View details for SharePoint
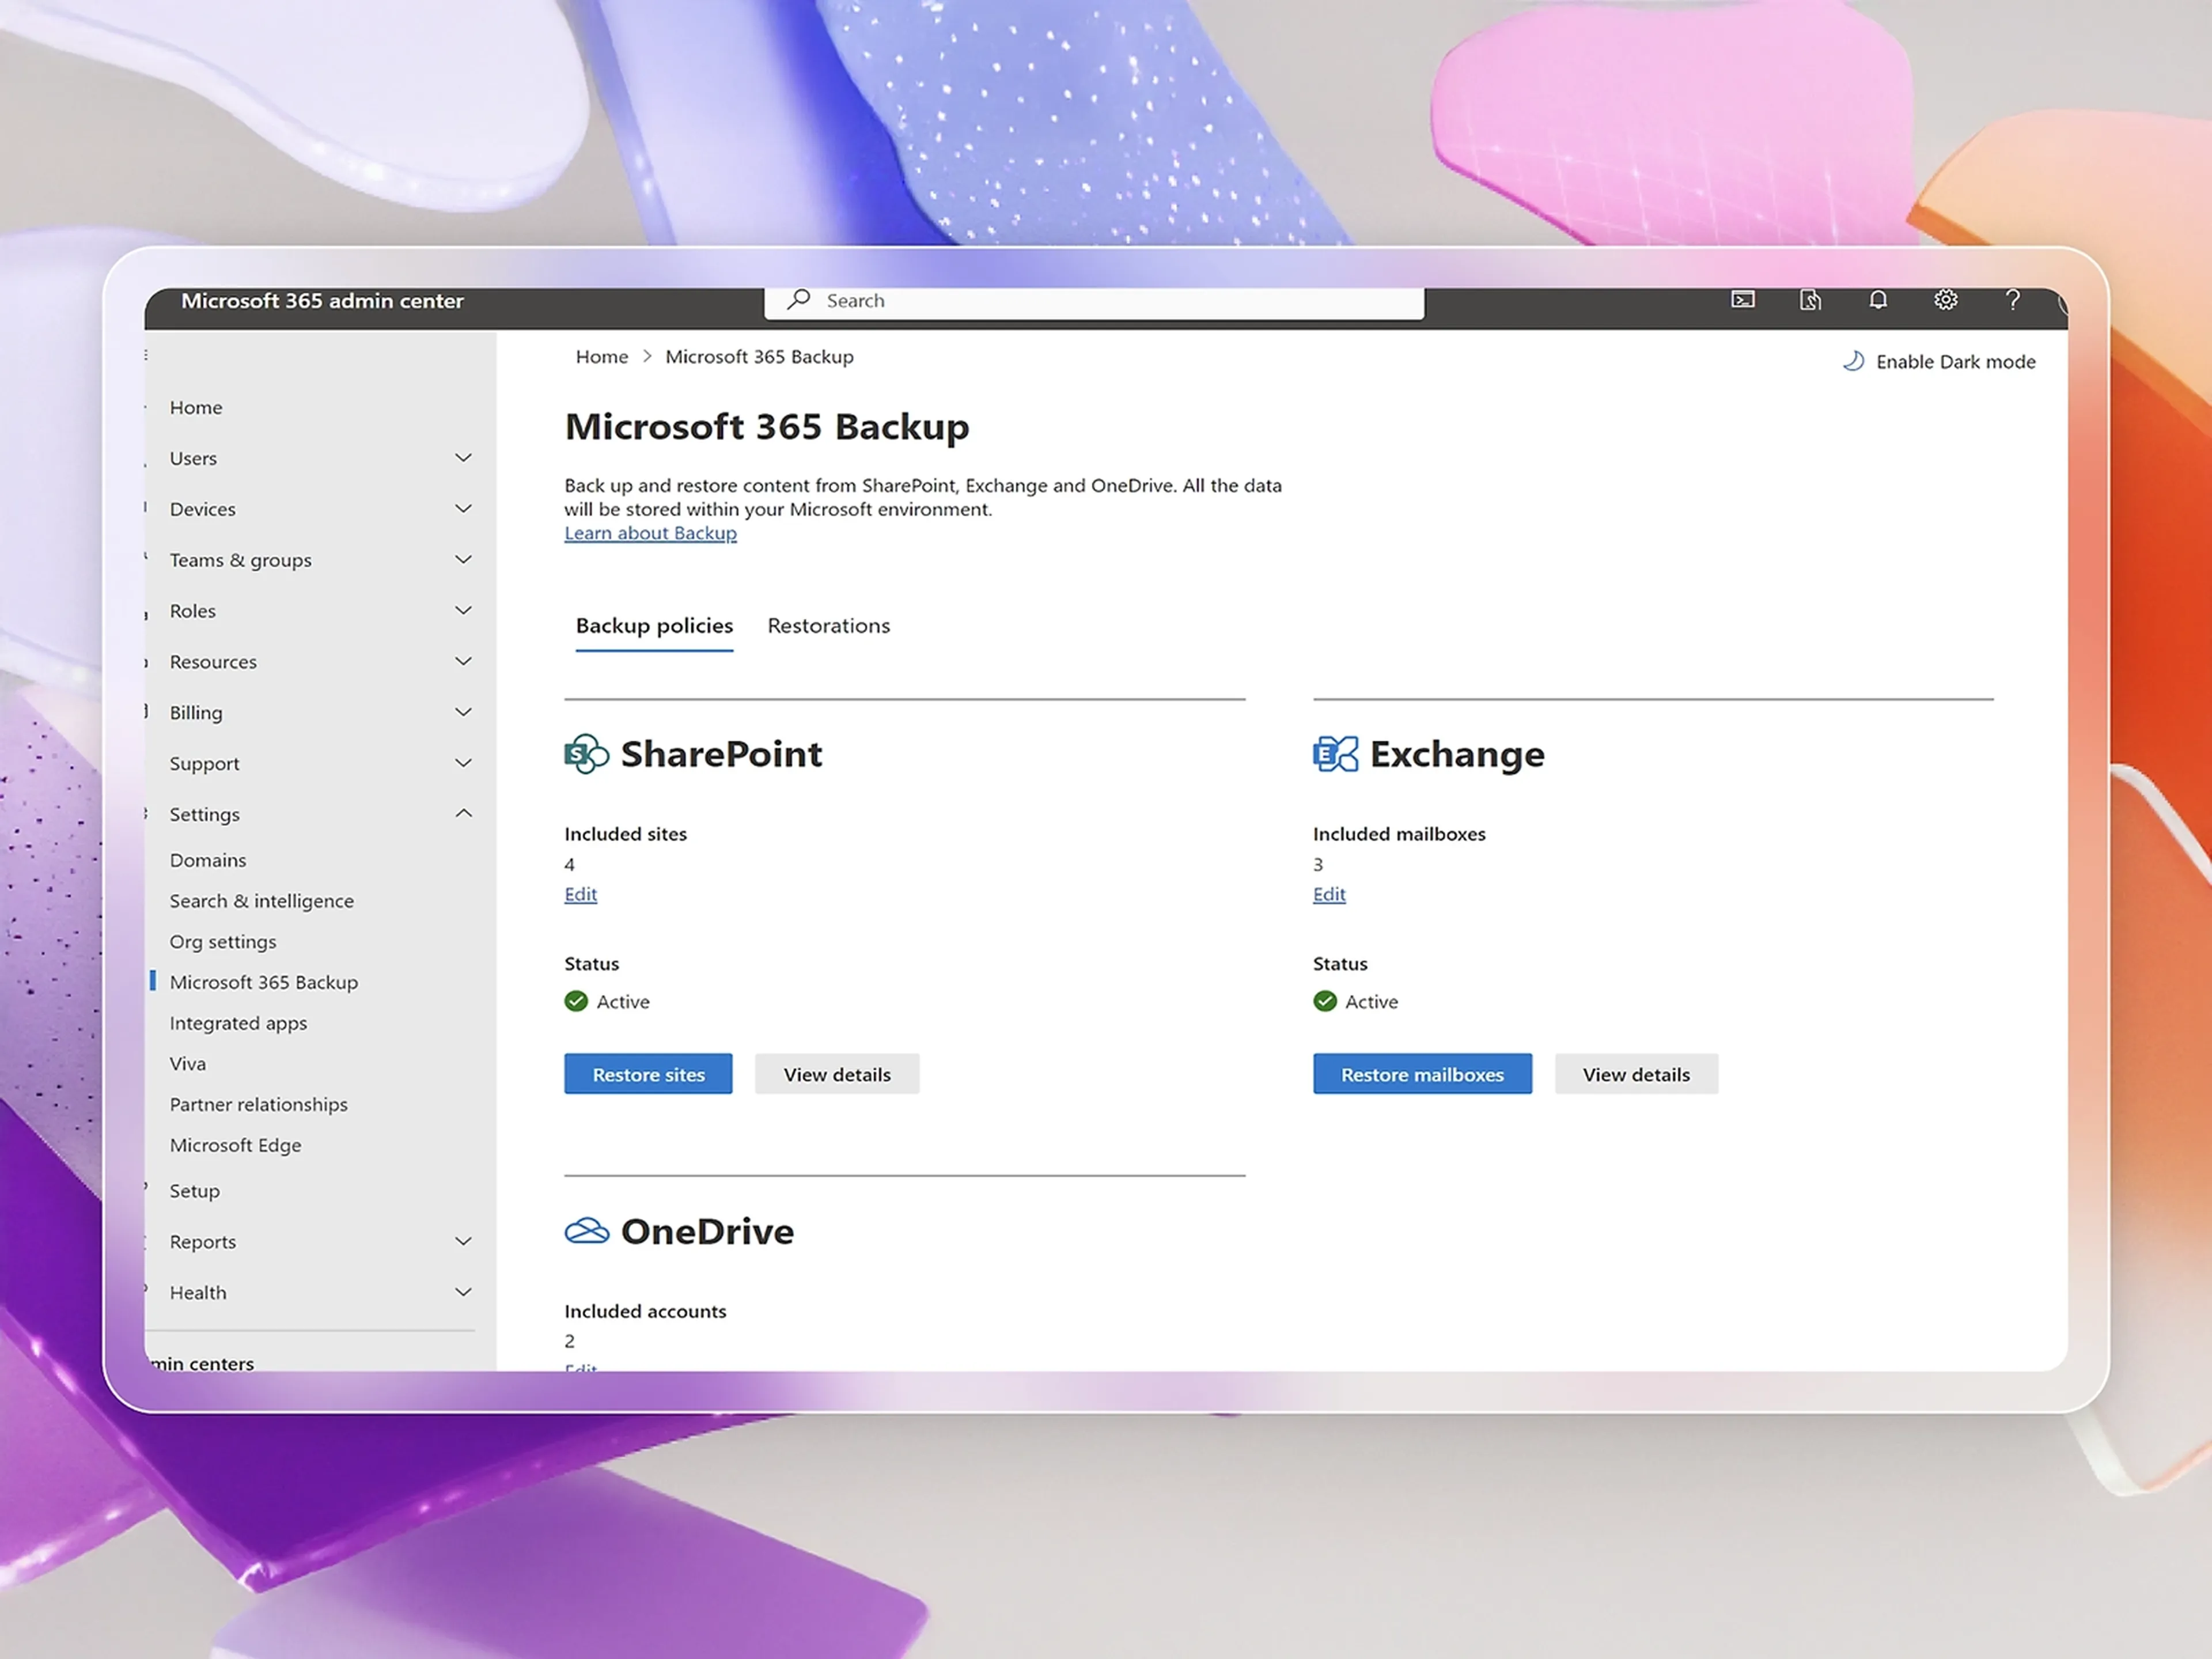Image resolution: width=2212 pixels, height=1659 pixels. [x=837, y=1074]
